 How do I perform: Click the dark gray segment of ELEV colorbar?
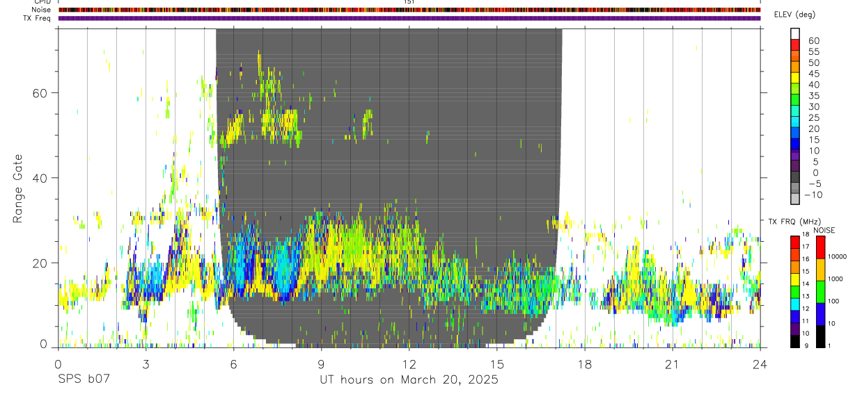tap(795, 177)
